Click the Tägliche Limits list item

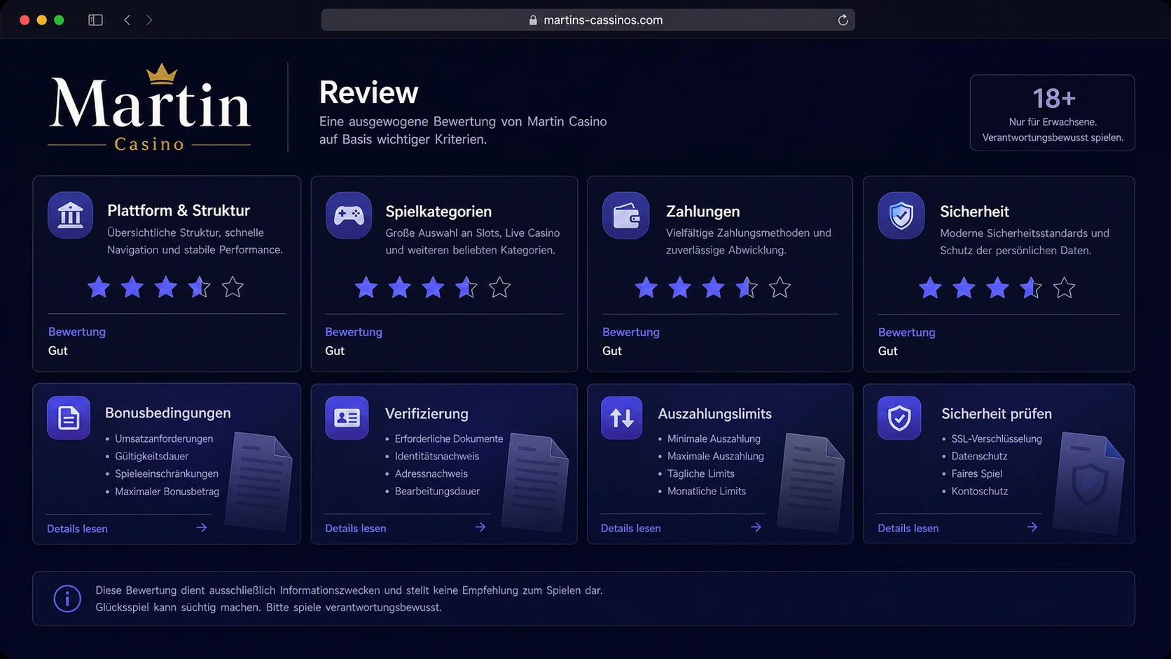click(x=700, y=473)
